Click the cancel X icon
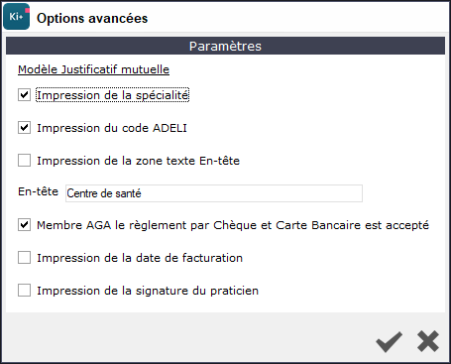451x364 pixels. pos(428,341)
